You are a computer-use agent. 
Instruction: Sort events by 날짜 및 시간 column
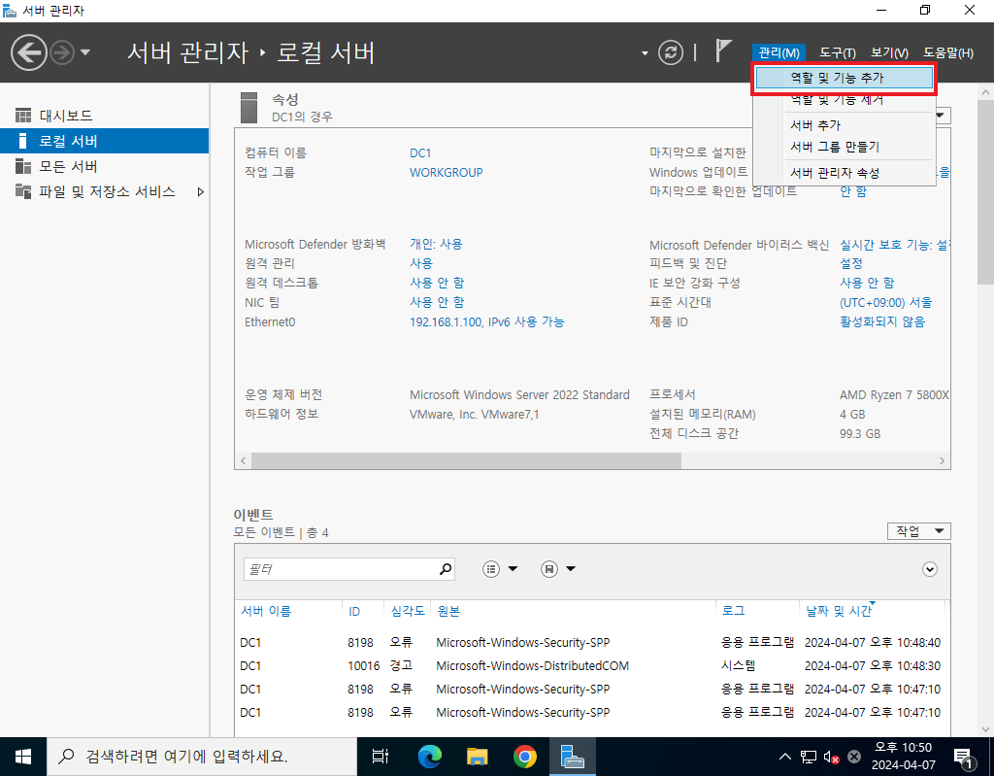coord(838,611)
